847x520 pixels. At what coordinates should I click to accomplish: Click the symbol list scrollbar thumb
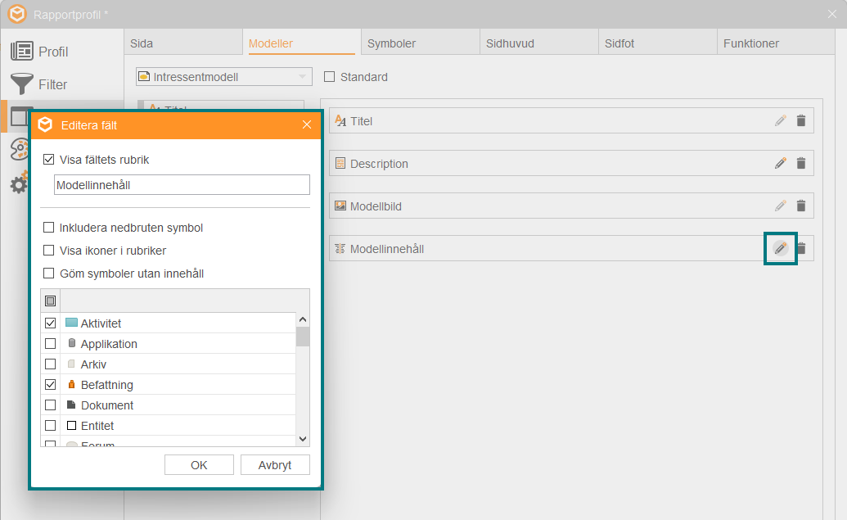303,337
